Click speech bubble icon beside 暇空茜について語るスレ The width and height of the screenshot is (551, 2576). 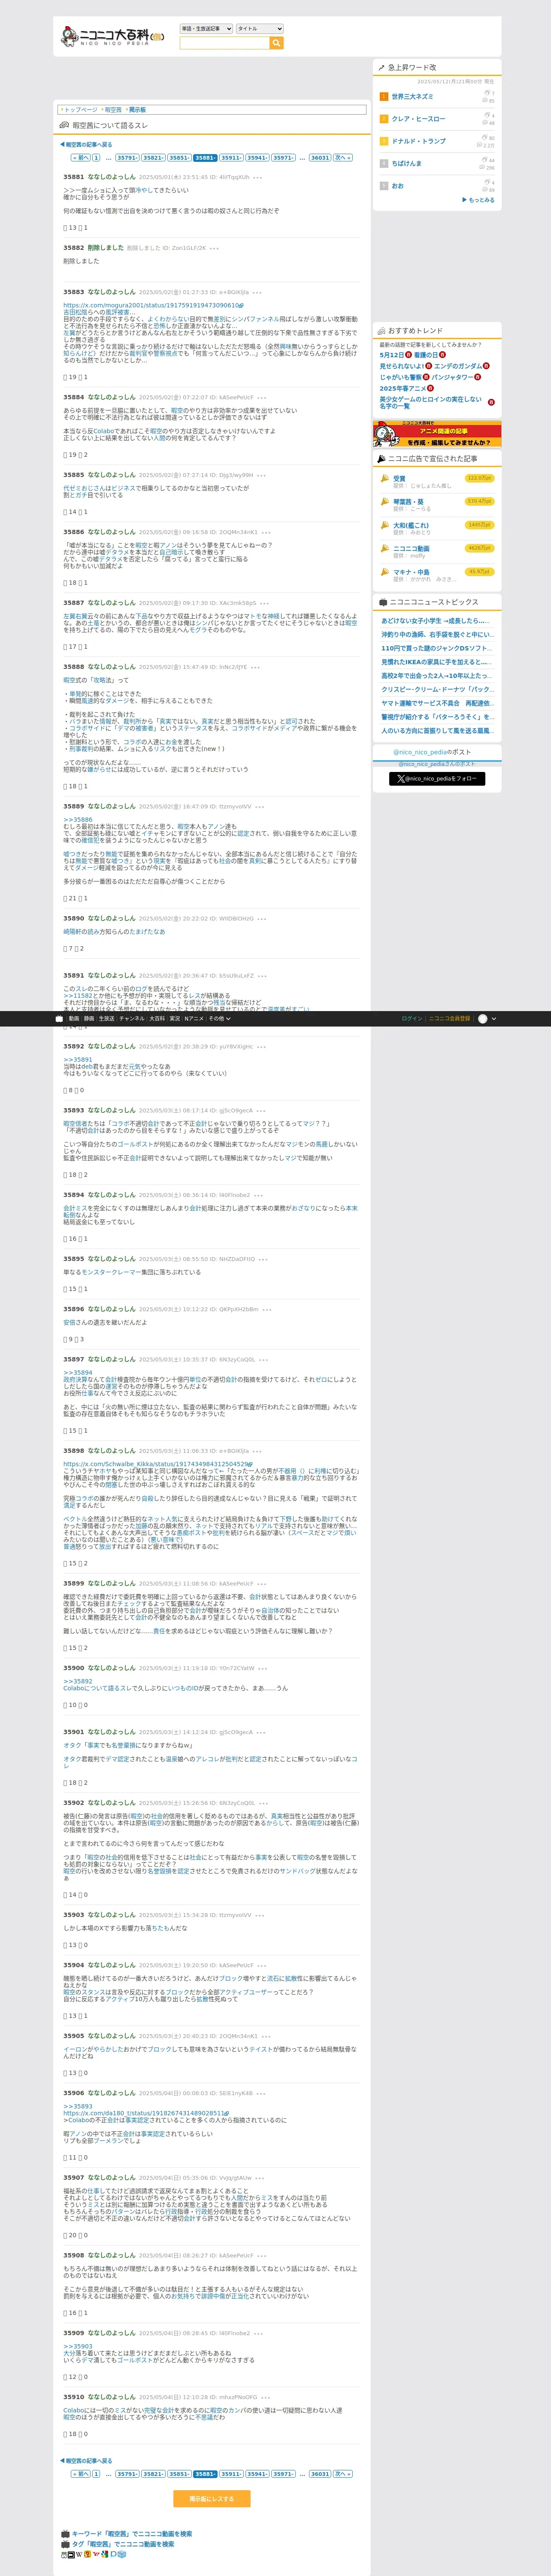[x=64, y=126]
